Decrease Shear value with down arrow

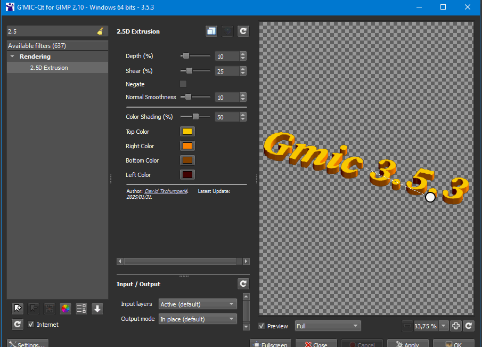pyautogui.click(x=243, y=73)
